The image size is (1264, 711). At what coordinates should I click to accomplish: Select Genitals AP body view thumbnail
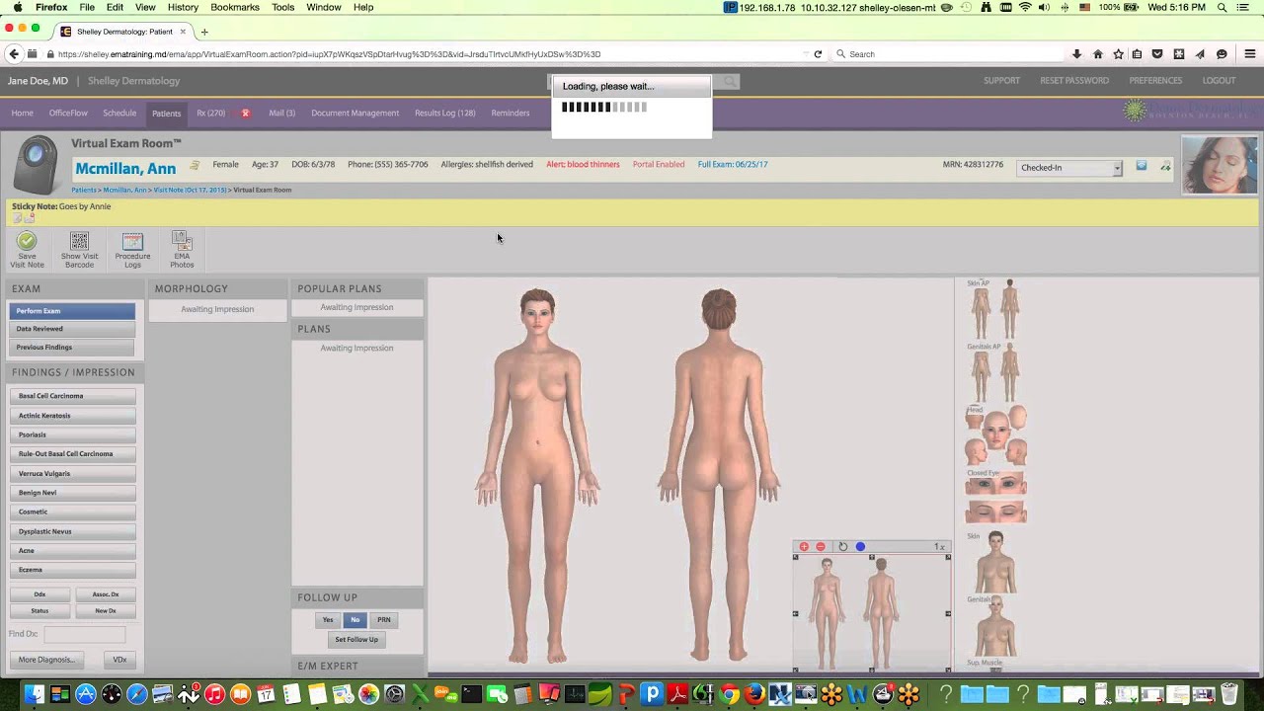pos(995,373)
